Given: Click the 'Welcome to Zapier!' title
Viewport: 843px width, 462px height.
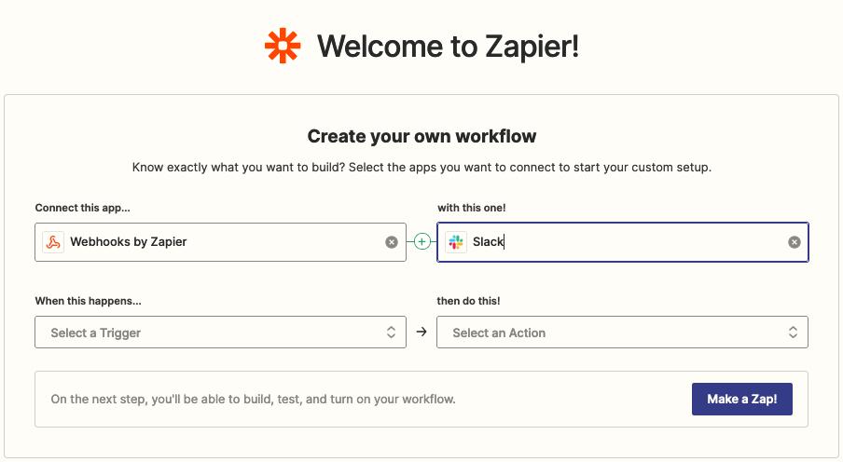Looking at the screenshot, I should pos(448,47).
